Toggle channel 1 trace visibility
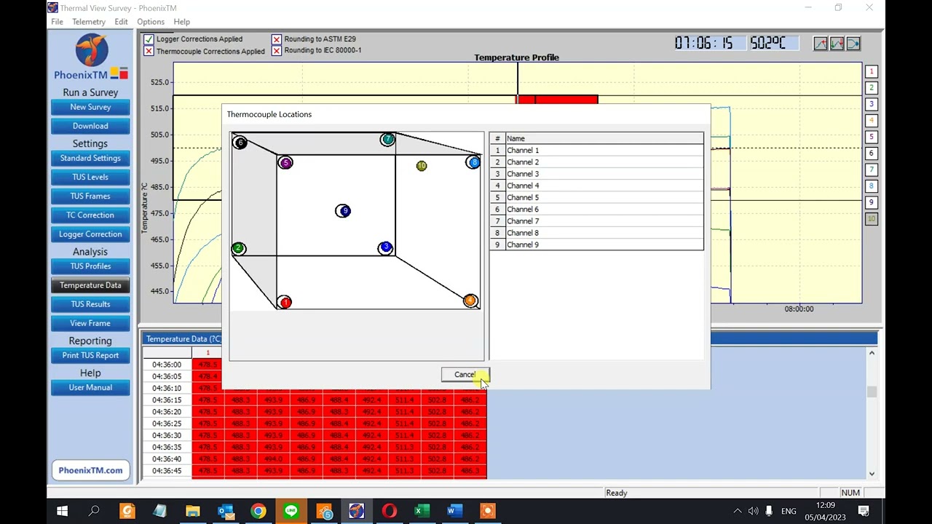 coord(872,71)
